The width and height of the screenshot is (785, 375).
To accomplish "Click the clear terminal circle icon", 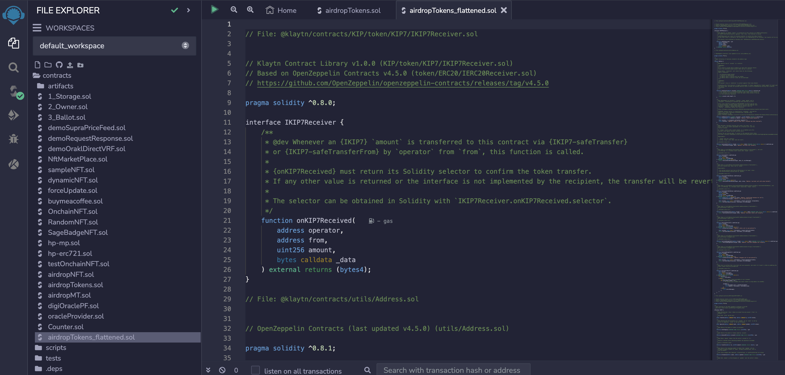I will pos(222,370).
